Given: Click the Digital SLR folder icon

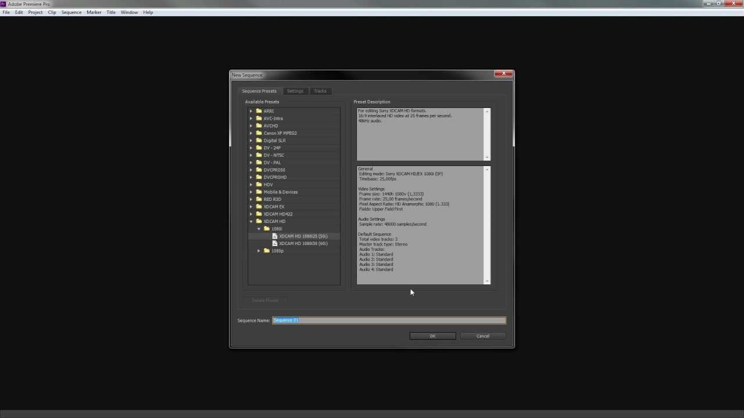Looking at the screenshot, I should [259, 140].
